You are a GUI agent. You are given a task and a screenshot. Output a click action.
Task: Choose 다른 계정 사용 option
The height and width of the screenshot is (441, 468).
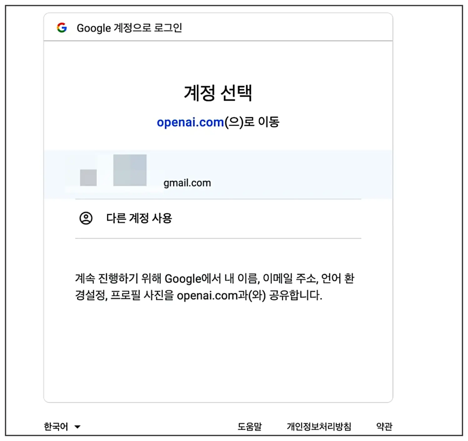tap(218, 218)
